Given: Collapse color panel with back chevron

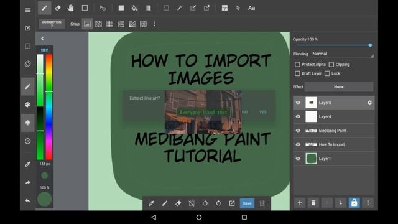Looking at the screenshot, I should coord(42,39).
